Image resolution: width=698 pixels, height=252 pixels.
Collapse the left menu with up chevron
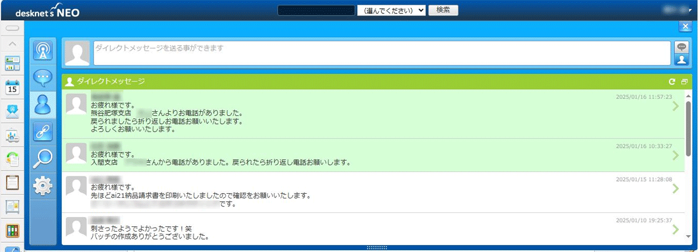click(12, 44)
